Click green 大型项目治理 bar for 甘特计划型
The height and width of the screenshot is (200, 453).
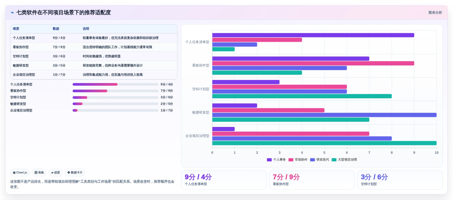pyautogui.click(x=302, y=96)
